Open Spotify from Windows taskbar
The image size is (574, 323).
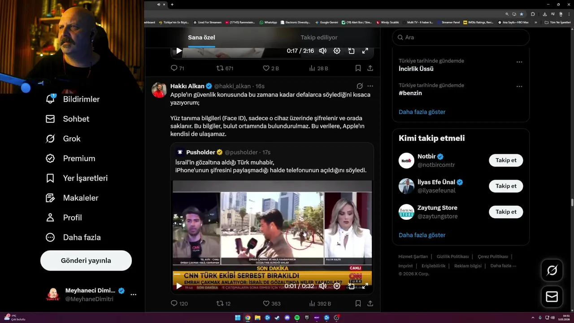tap(297, 318)
